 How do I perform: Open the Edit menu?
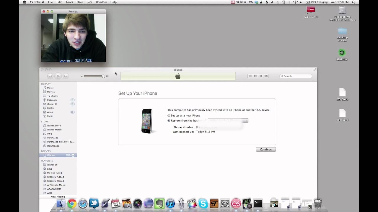point(59,2)
